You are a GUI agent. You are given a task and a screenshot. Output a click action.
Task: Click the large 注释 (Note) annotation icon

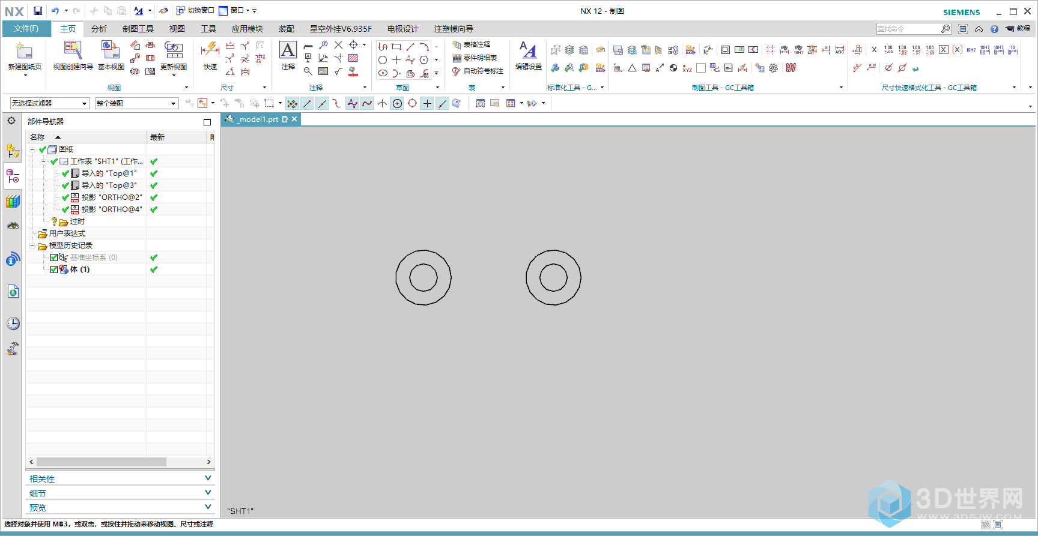tap(288, 50)
